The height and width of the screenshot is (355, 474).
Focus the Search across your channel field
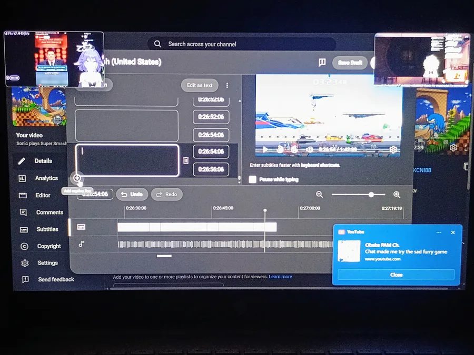(242, 44)
